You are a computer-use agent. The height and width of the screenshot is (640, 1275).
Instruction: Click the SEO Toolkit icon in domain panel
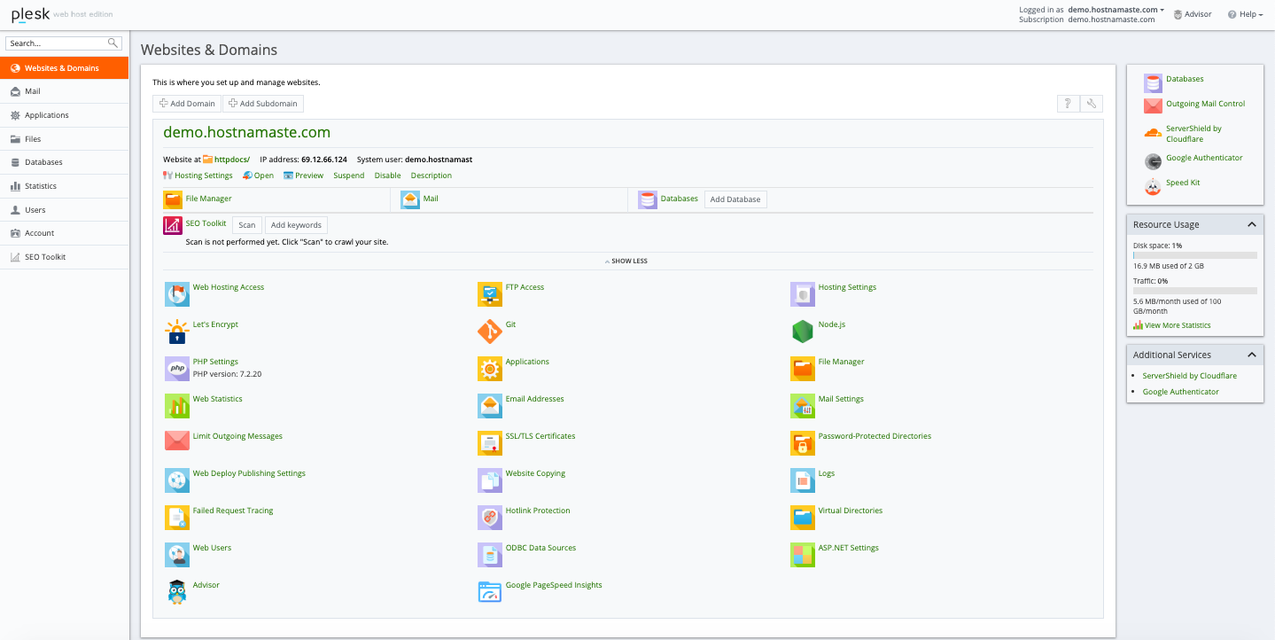[173, 225]
